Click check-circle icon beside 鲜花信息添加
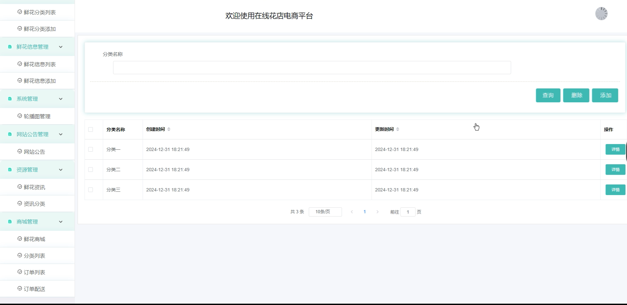Image resolution: width=627 pixels, height=305 pixels. tap(20, 80)
